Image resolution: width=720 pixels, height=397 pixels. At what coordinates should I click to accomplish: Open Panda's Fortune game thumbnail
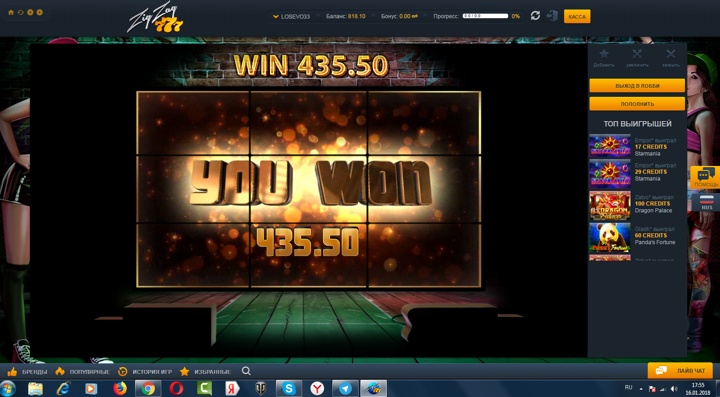pos(610,237)
